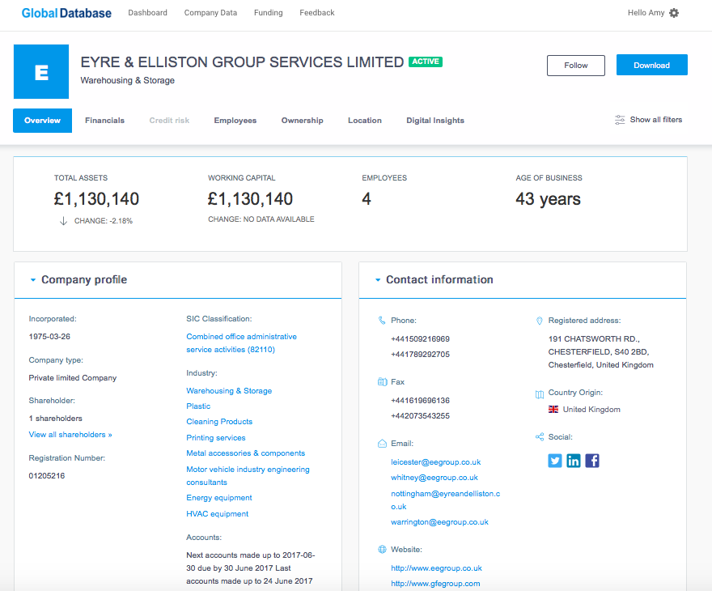Open the Printing services industry link
This screenshot has width=712, height=591.
(216, 437)
